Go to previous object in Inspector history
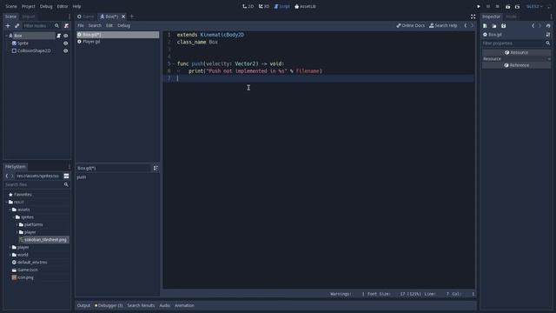This screenshot has width=556, height=313. pyautogui.click(x=533, y=26)
